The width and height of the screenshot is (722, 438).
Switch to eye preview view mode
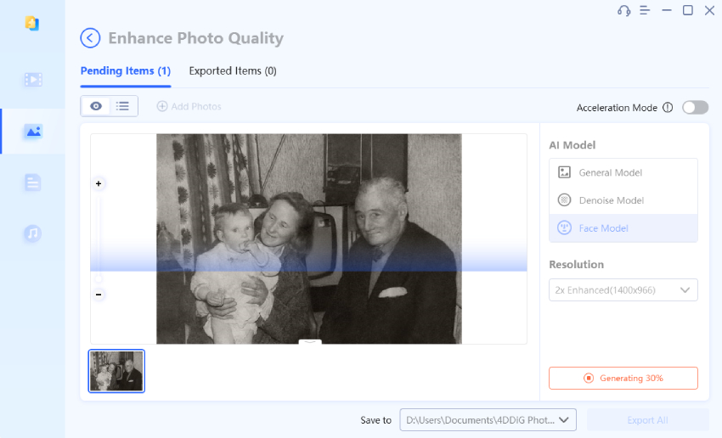(96, 106)
